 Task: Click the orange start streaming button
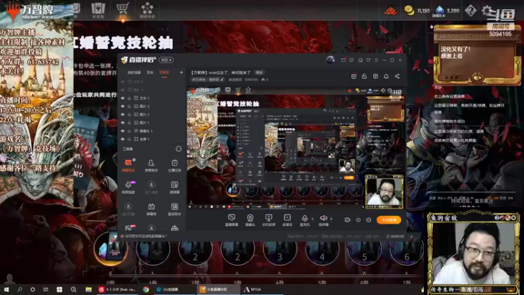tap(388, 220)
